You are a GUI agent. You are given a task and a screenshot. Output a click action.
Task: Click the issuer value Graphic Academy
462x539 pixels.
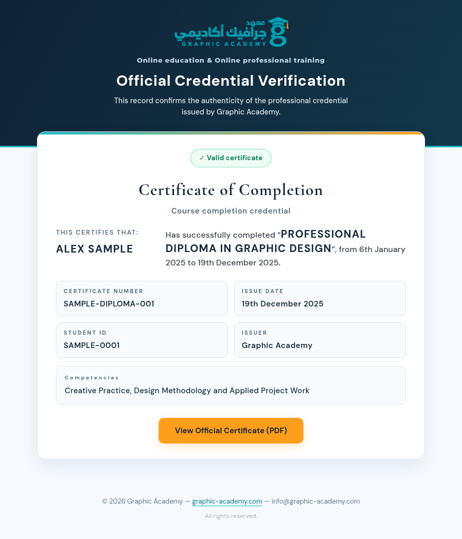[277, 345]
